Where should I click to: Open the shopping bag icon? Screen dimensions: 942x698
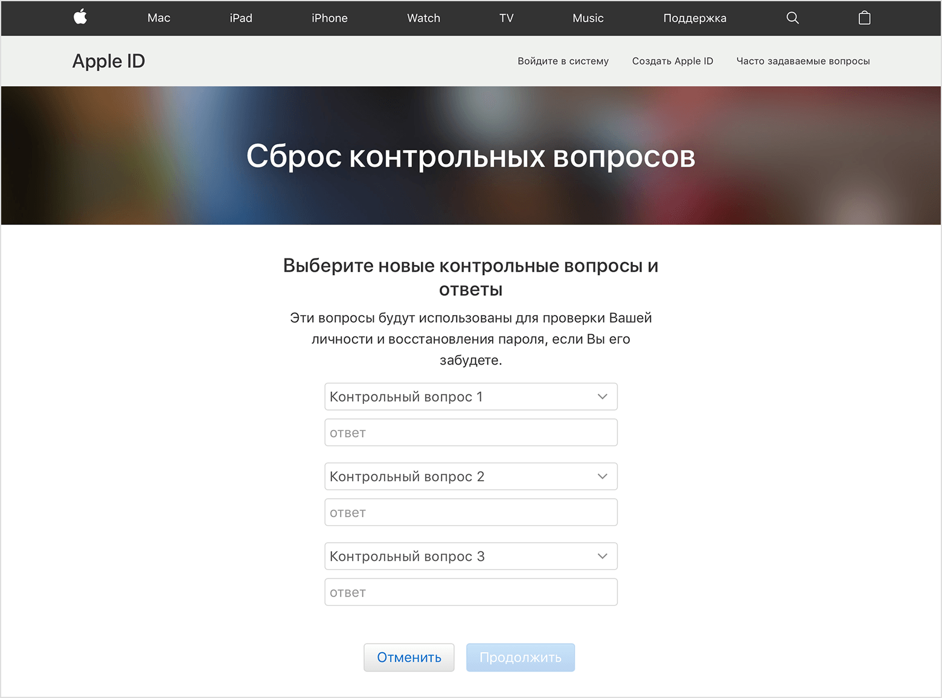click(864, 18)
